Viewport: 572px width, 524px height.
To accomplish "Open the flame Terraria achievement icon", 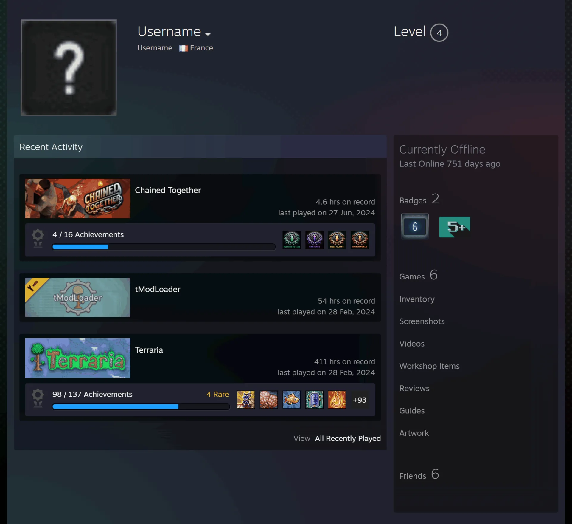I will (x=337, y=399).
